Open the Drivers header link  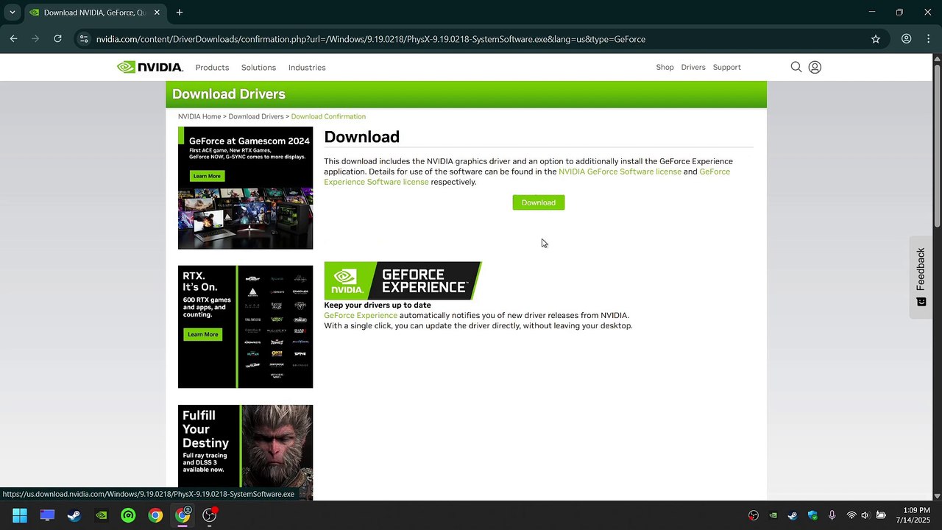tap(693, 67)
